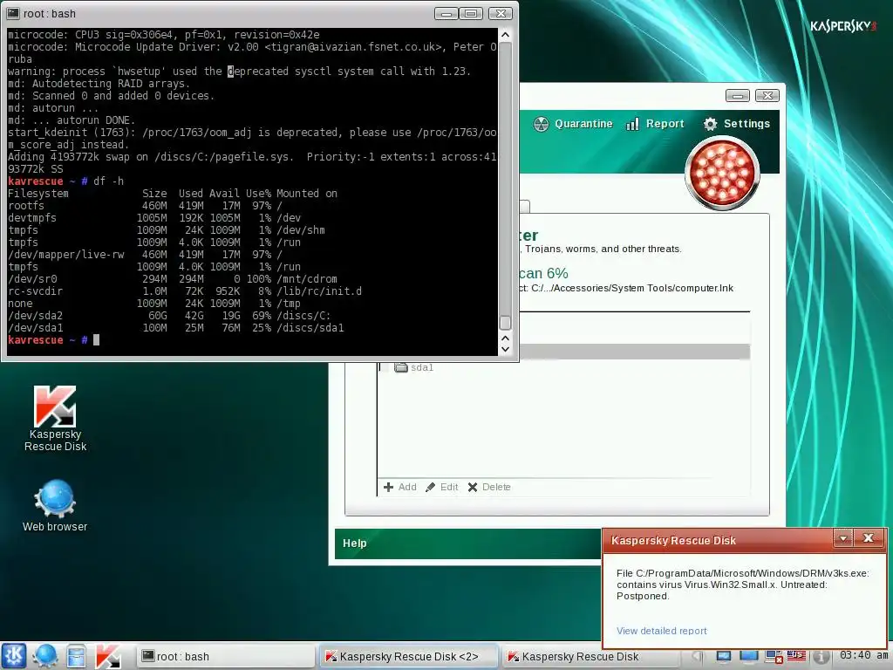The image size is (893, 670).
Task: Open Help in Kaspersky window
Action: [354, 544]
